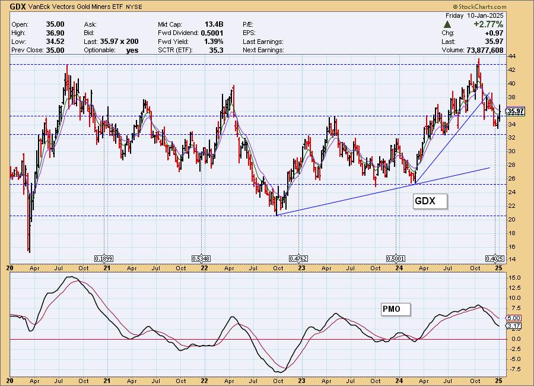Select the Open price label 'Open:'
This screenshot has height=386, width=534.
20,24
